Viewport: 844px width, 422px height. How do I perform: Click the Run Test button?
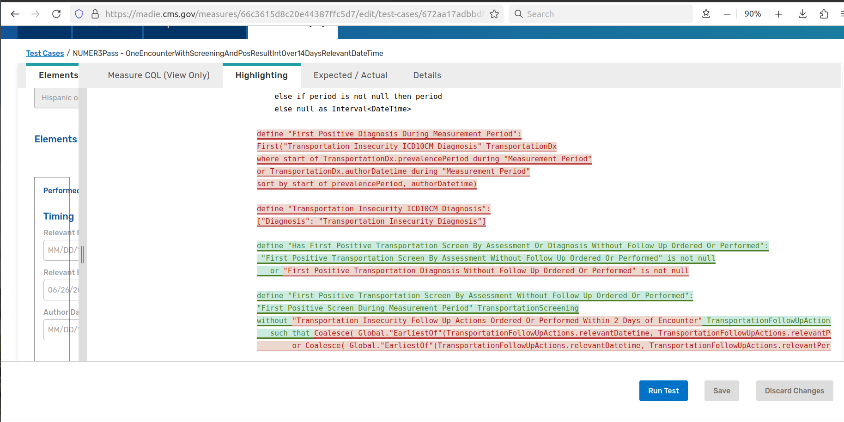pyautogui.click(x=663, y=391)
